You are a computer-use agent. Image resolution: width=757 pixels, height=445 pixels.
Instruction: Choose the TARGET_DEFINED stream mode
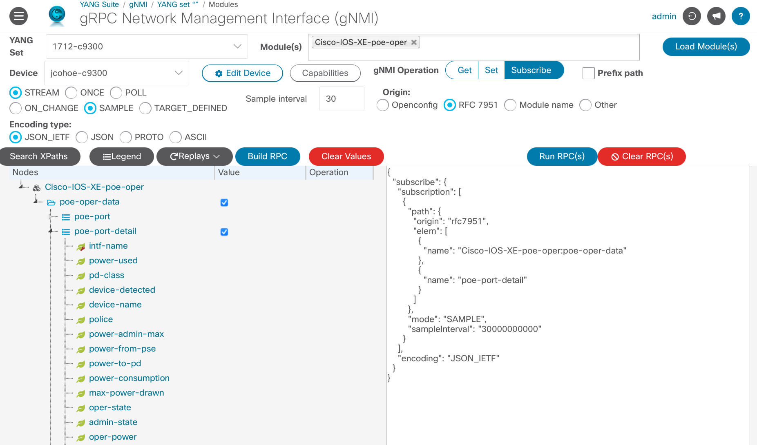[145, 108]
